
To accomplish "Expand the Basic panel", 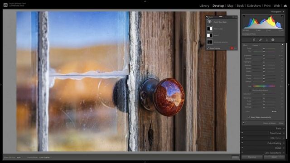I will (278, 128).
